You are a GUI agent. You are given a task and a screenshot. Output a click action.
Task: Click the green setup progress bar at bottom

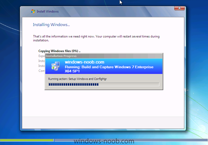coord(27,140)
